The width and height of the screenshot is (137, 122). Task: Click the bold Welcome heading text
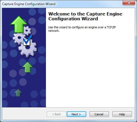[85, 16]
